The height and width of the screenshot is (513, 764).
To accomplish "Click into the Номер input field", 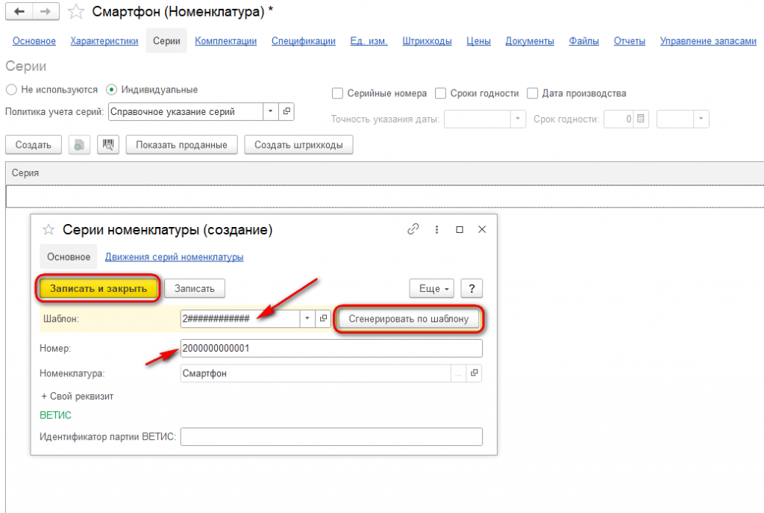I will tap(331, 348).
